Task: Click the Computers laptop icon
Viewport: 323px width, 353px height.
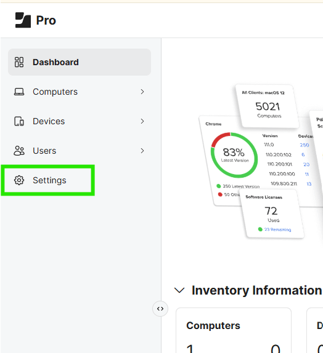Action: tap(19, 92)
